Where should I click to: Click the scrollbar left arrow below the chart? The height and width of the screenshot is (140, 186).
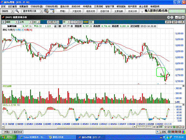3,127
